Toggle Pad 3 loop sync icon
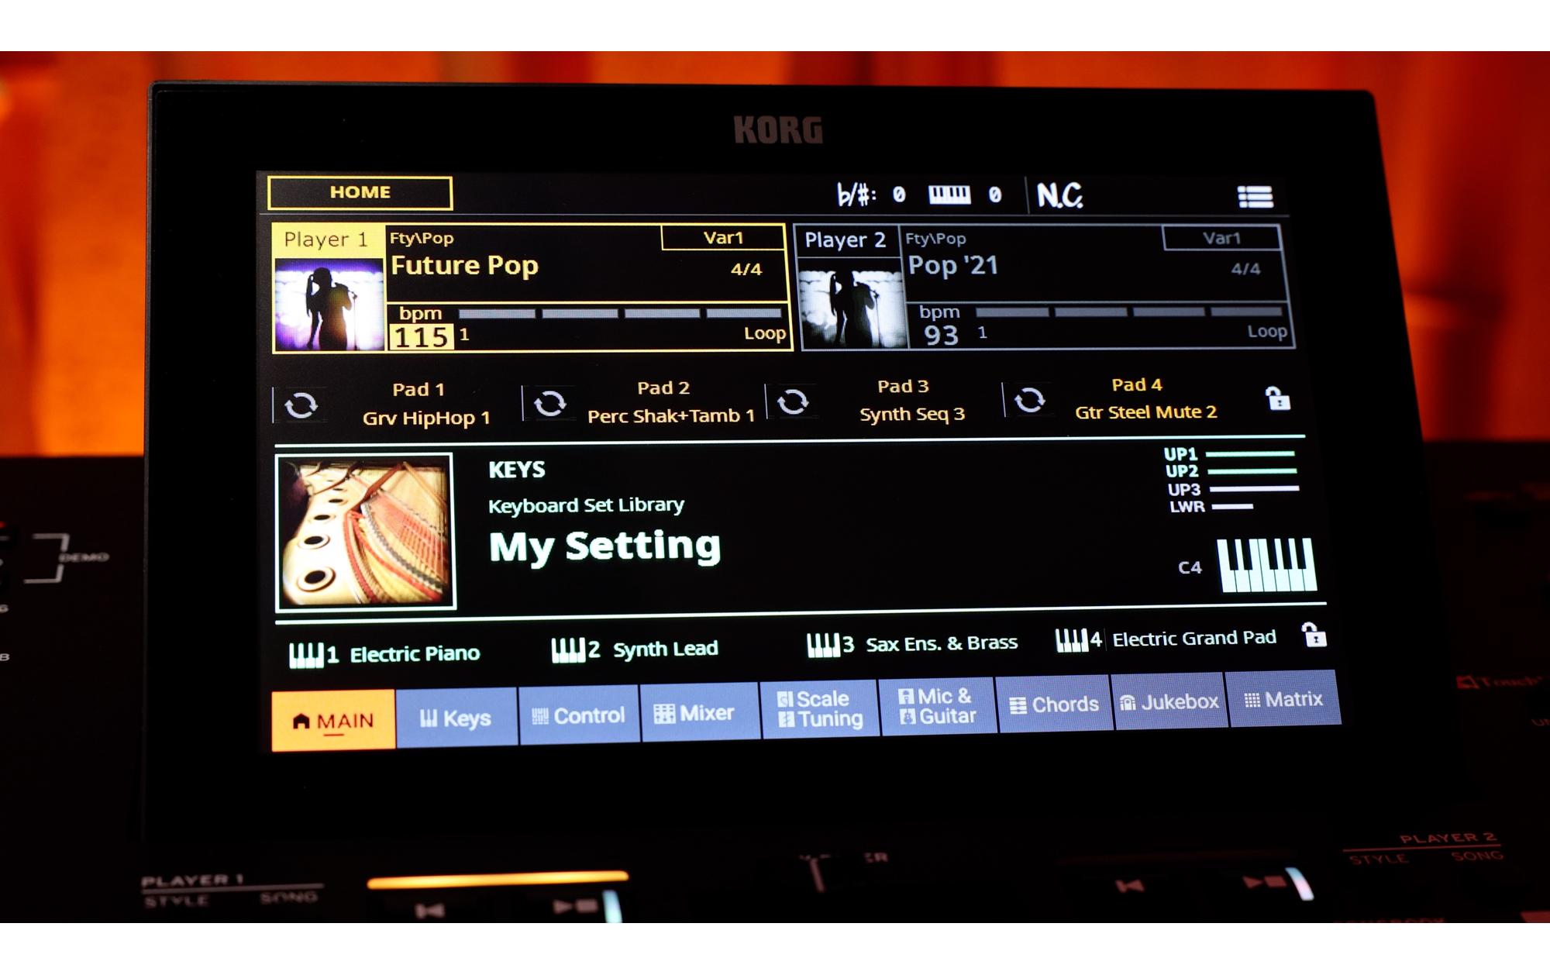The height and width of the screenshot is (975, 1550). coord(793,401)
